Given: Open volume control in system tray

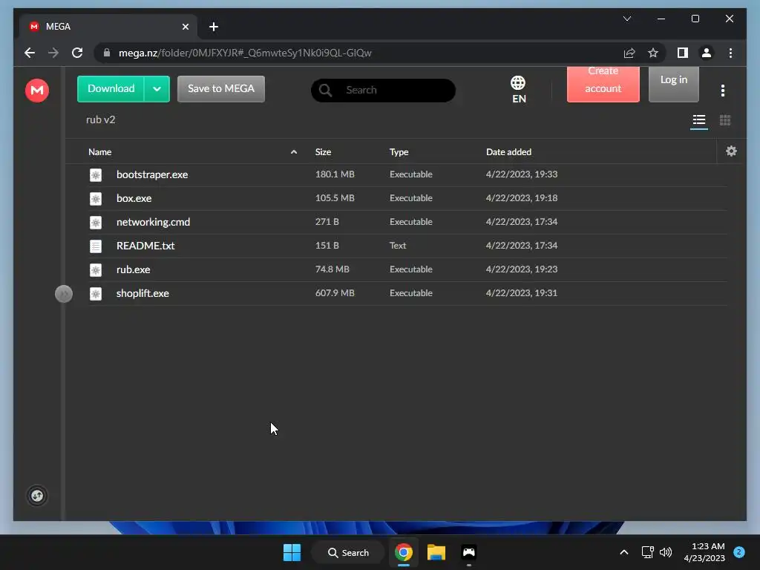Looking at the screenshot, I should click(x=666, y=552).
